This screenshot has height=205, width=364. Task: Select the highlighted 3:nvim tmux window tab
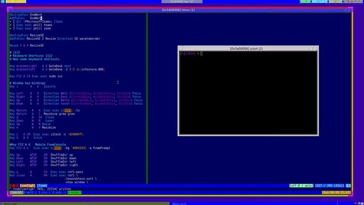click(x=75, y=192)
